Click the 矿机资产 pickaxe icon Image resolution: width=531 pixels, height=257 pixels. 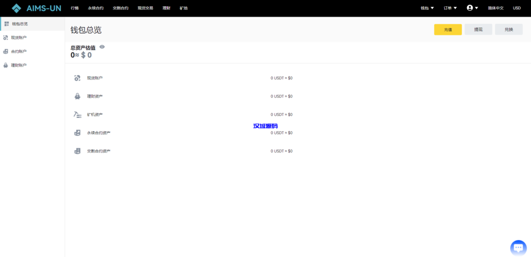[x=77, y=114]
